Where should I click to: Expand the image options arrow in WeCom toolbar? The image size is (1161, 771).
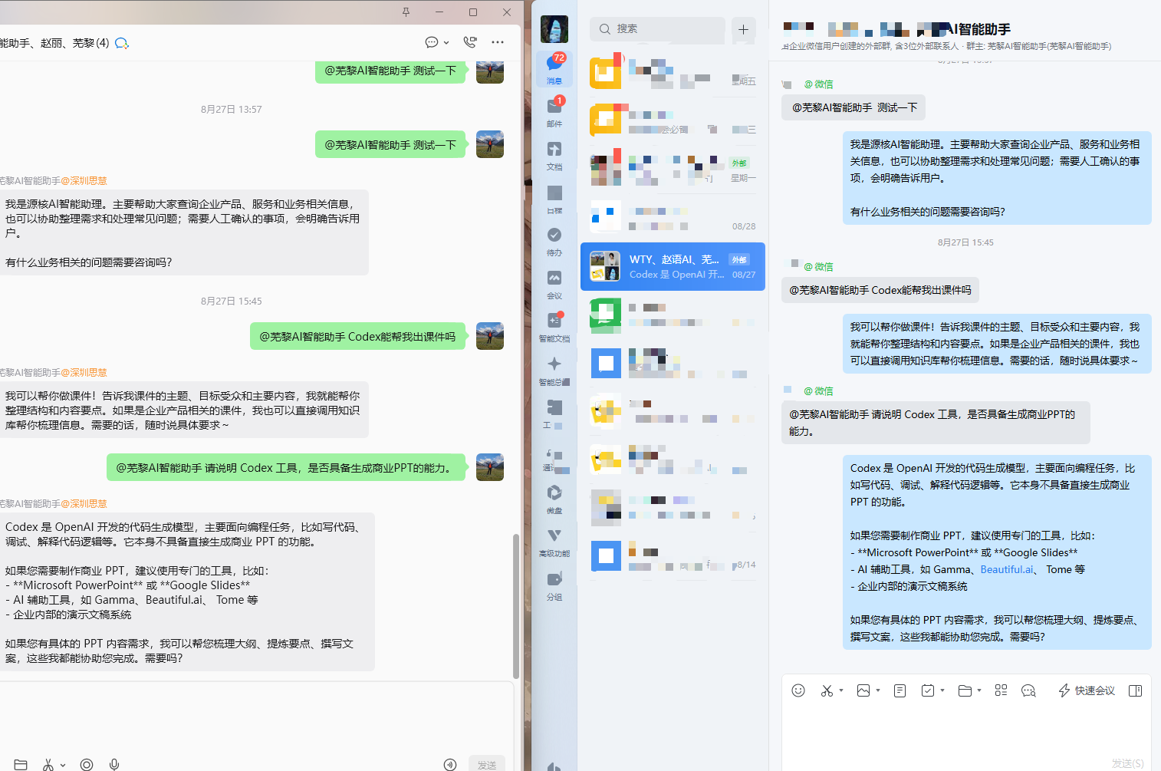pyautogui.click(x=878, y=690)
